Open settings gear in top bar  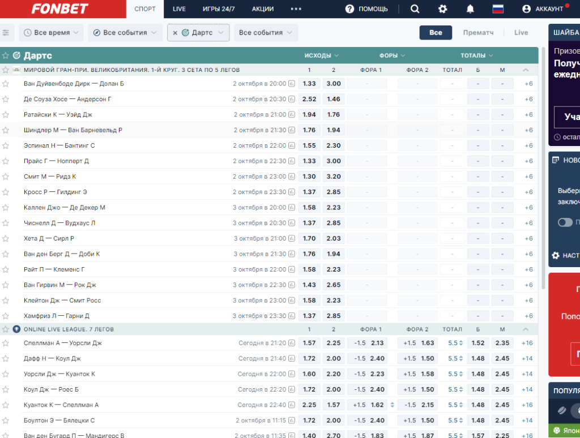[x=442, y=9]
